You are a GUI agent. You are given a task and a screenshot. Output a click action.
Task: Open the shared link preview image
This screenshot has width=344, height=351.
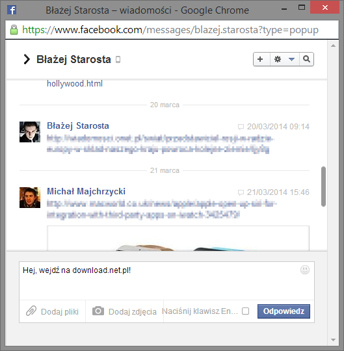[x=178, y=238]
